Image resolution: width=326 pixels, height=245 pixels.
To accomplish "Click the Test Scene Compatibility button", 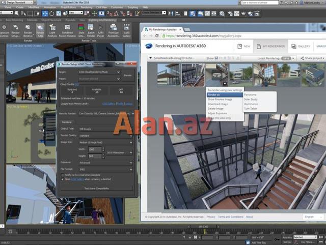I will coord(97,188).
